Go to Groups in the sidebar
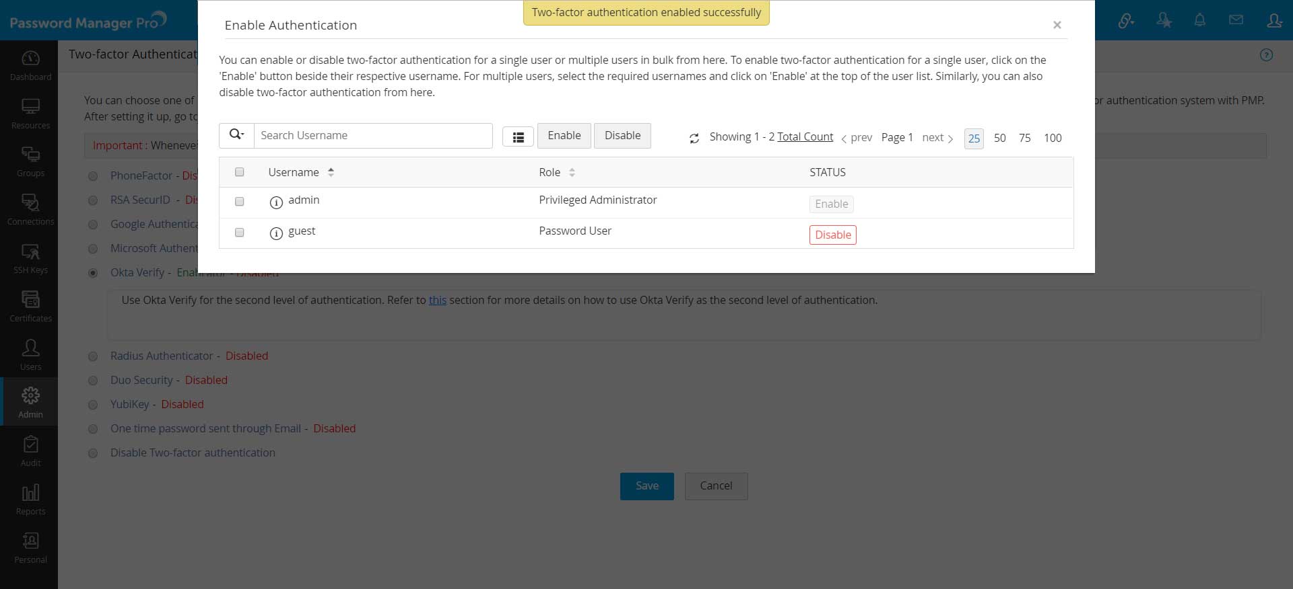The height and width of the screenshot is (589, 1293). [x=30, y=162]
